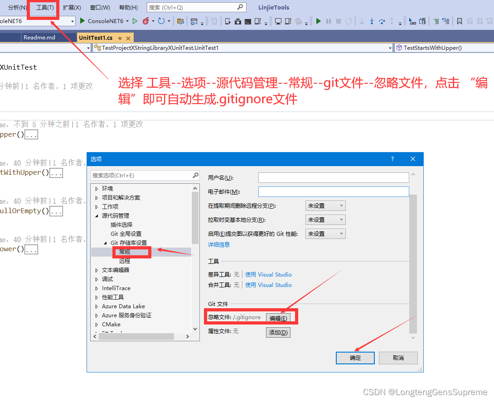Screen dimensions: 494x401
Task: Click the green Start debugging icon
Action: 319,20
